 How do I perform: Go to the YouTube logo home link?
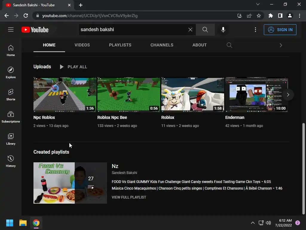click(35, 30)
